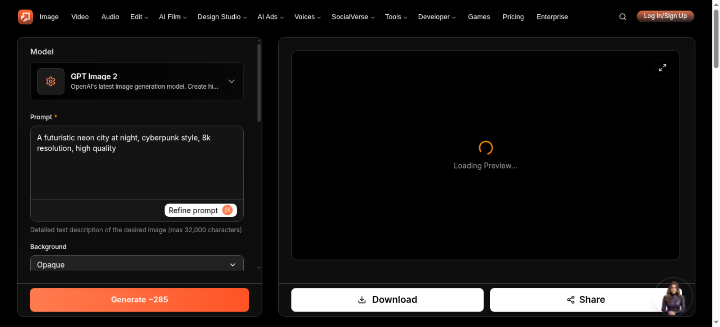Screen dimensions: 720x327
Task: Open the AI Film dropdown menu
Action: (173, 17)
